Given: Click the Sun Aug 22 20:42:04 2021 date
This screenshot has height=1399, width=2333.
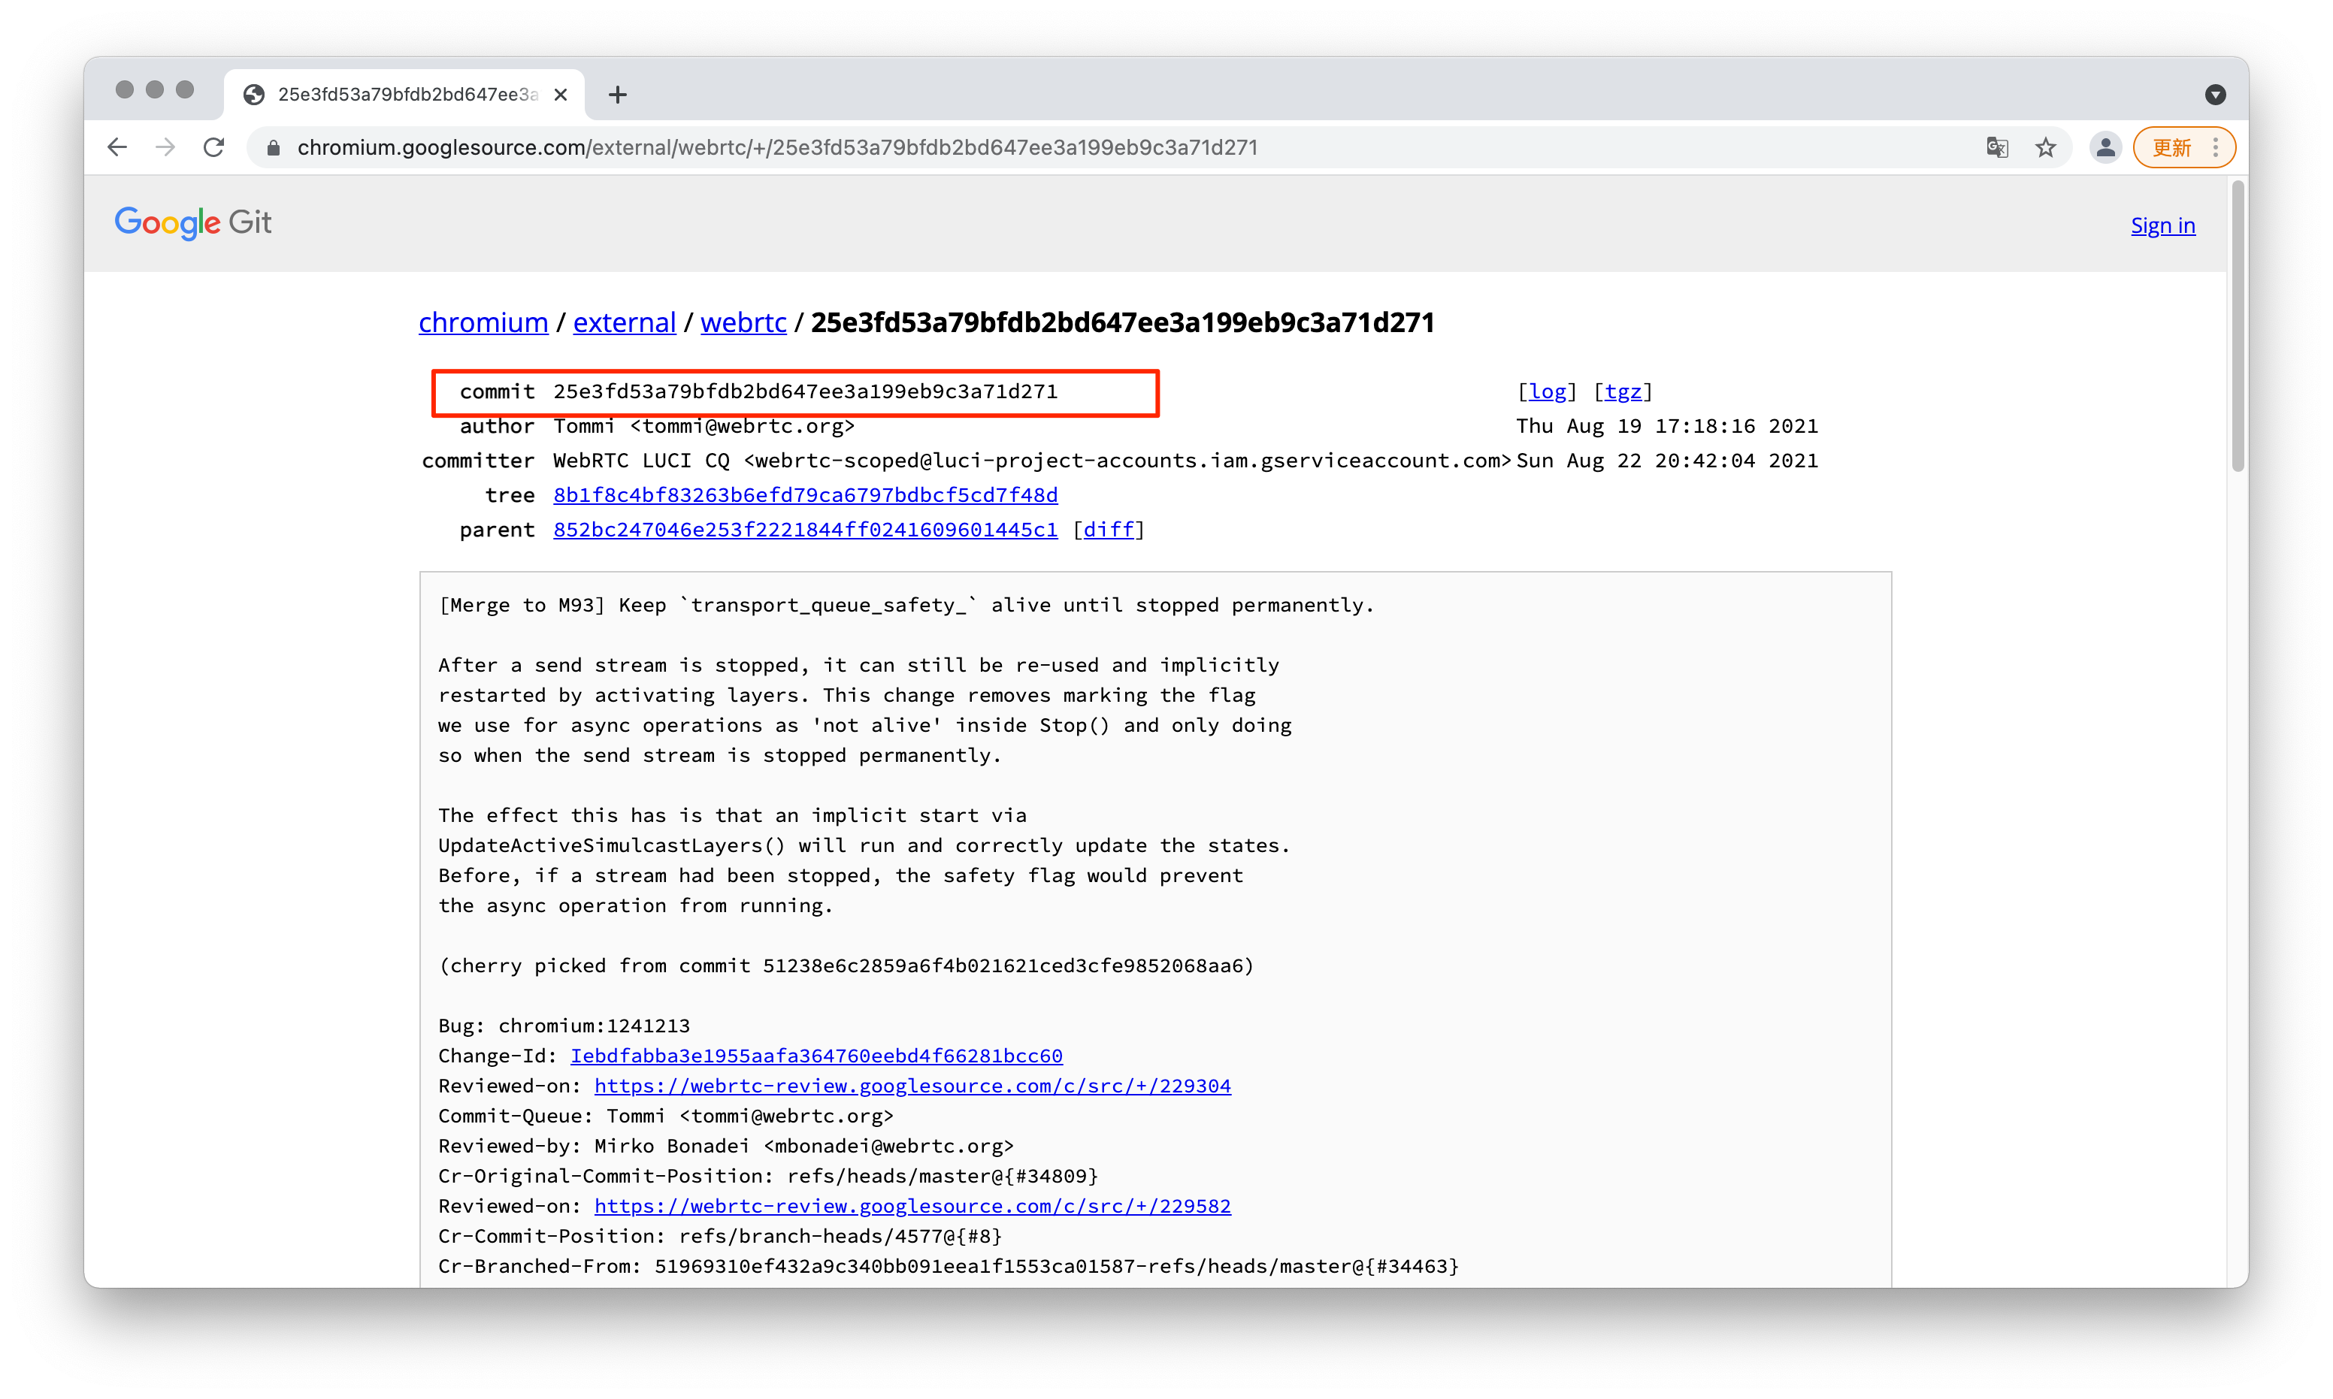Looking at the screenshot, I should click(1666, 460).
